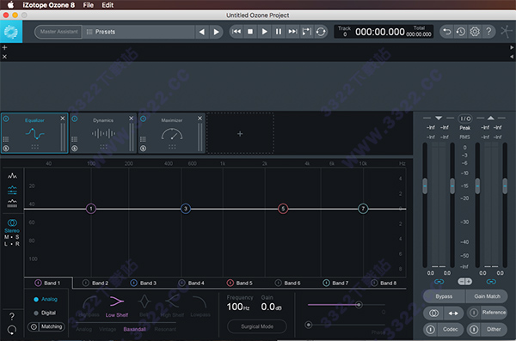The height and width of the screenshot is (341, 516).
Task: Open the Presets list
Action: (x=138, y=32)
